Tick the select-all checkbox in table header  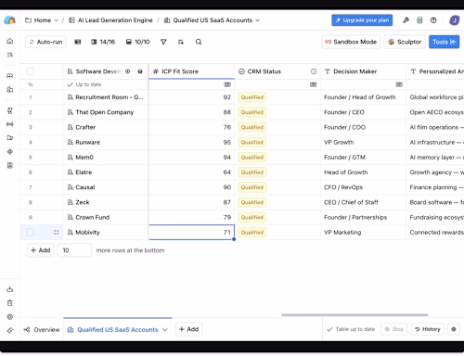pyautogui.click(x=31, y=71)
